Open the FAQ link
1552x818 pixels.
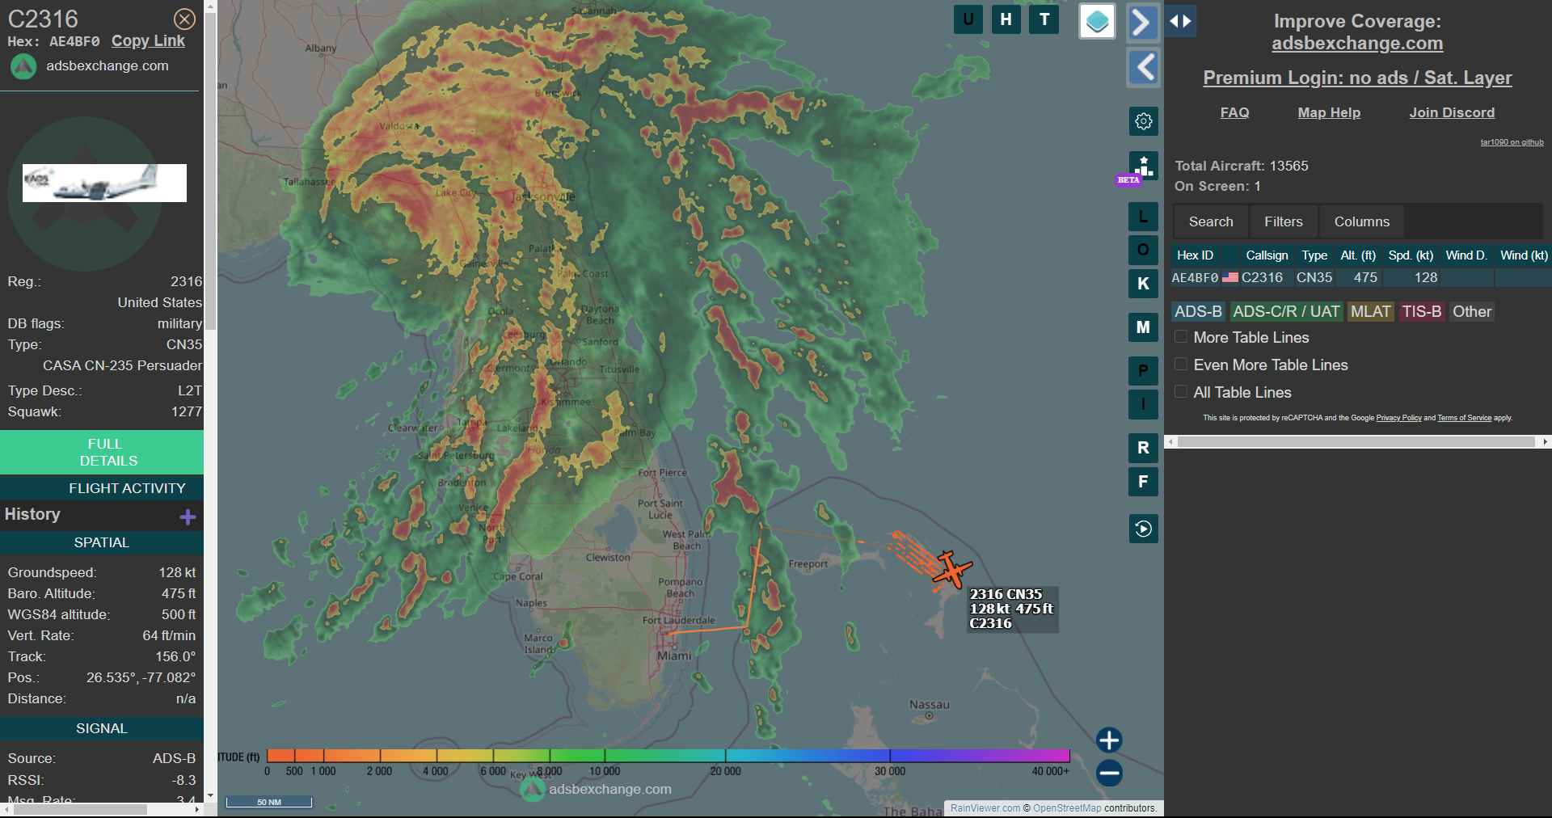point(1234,112)
